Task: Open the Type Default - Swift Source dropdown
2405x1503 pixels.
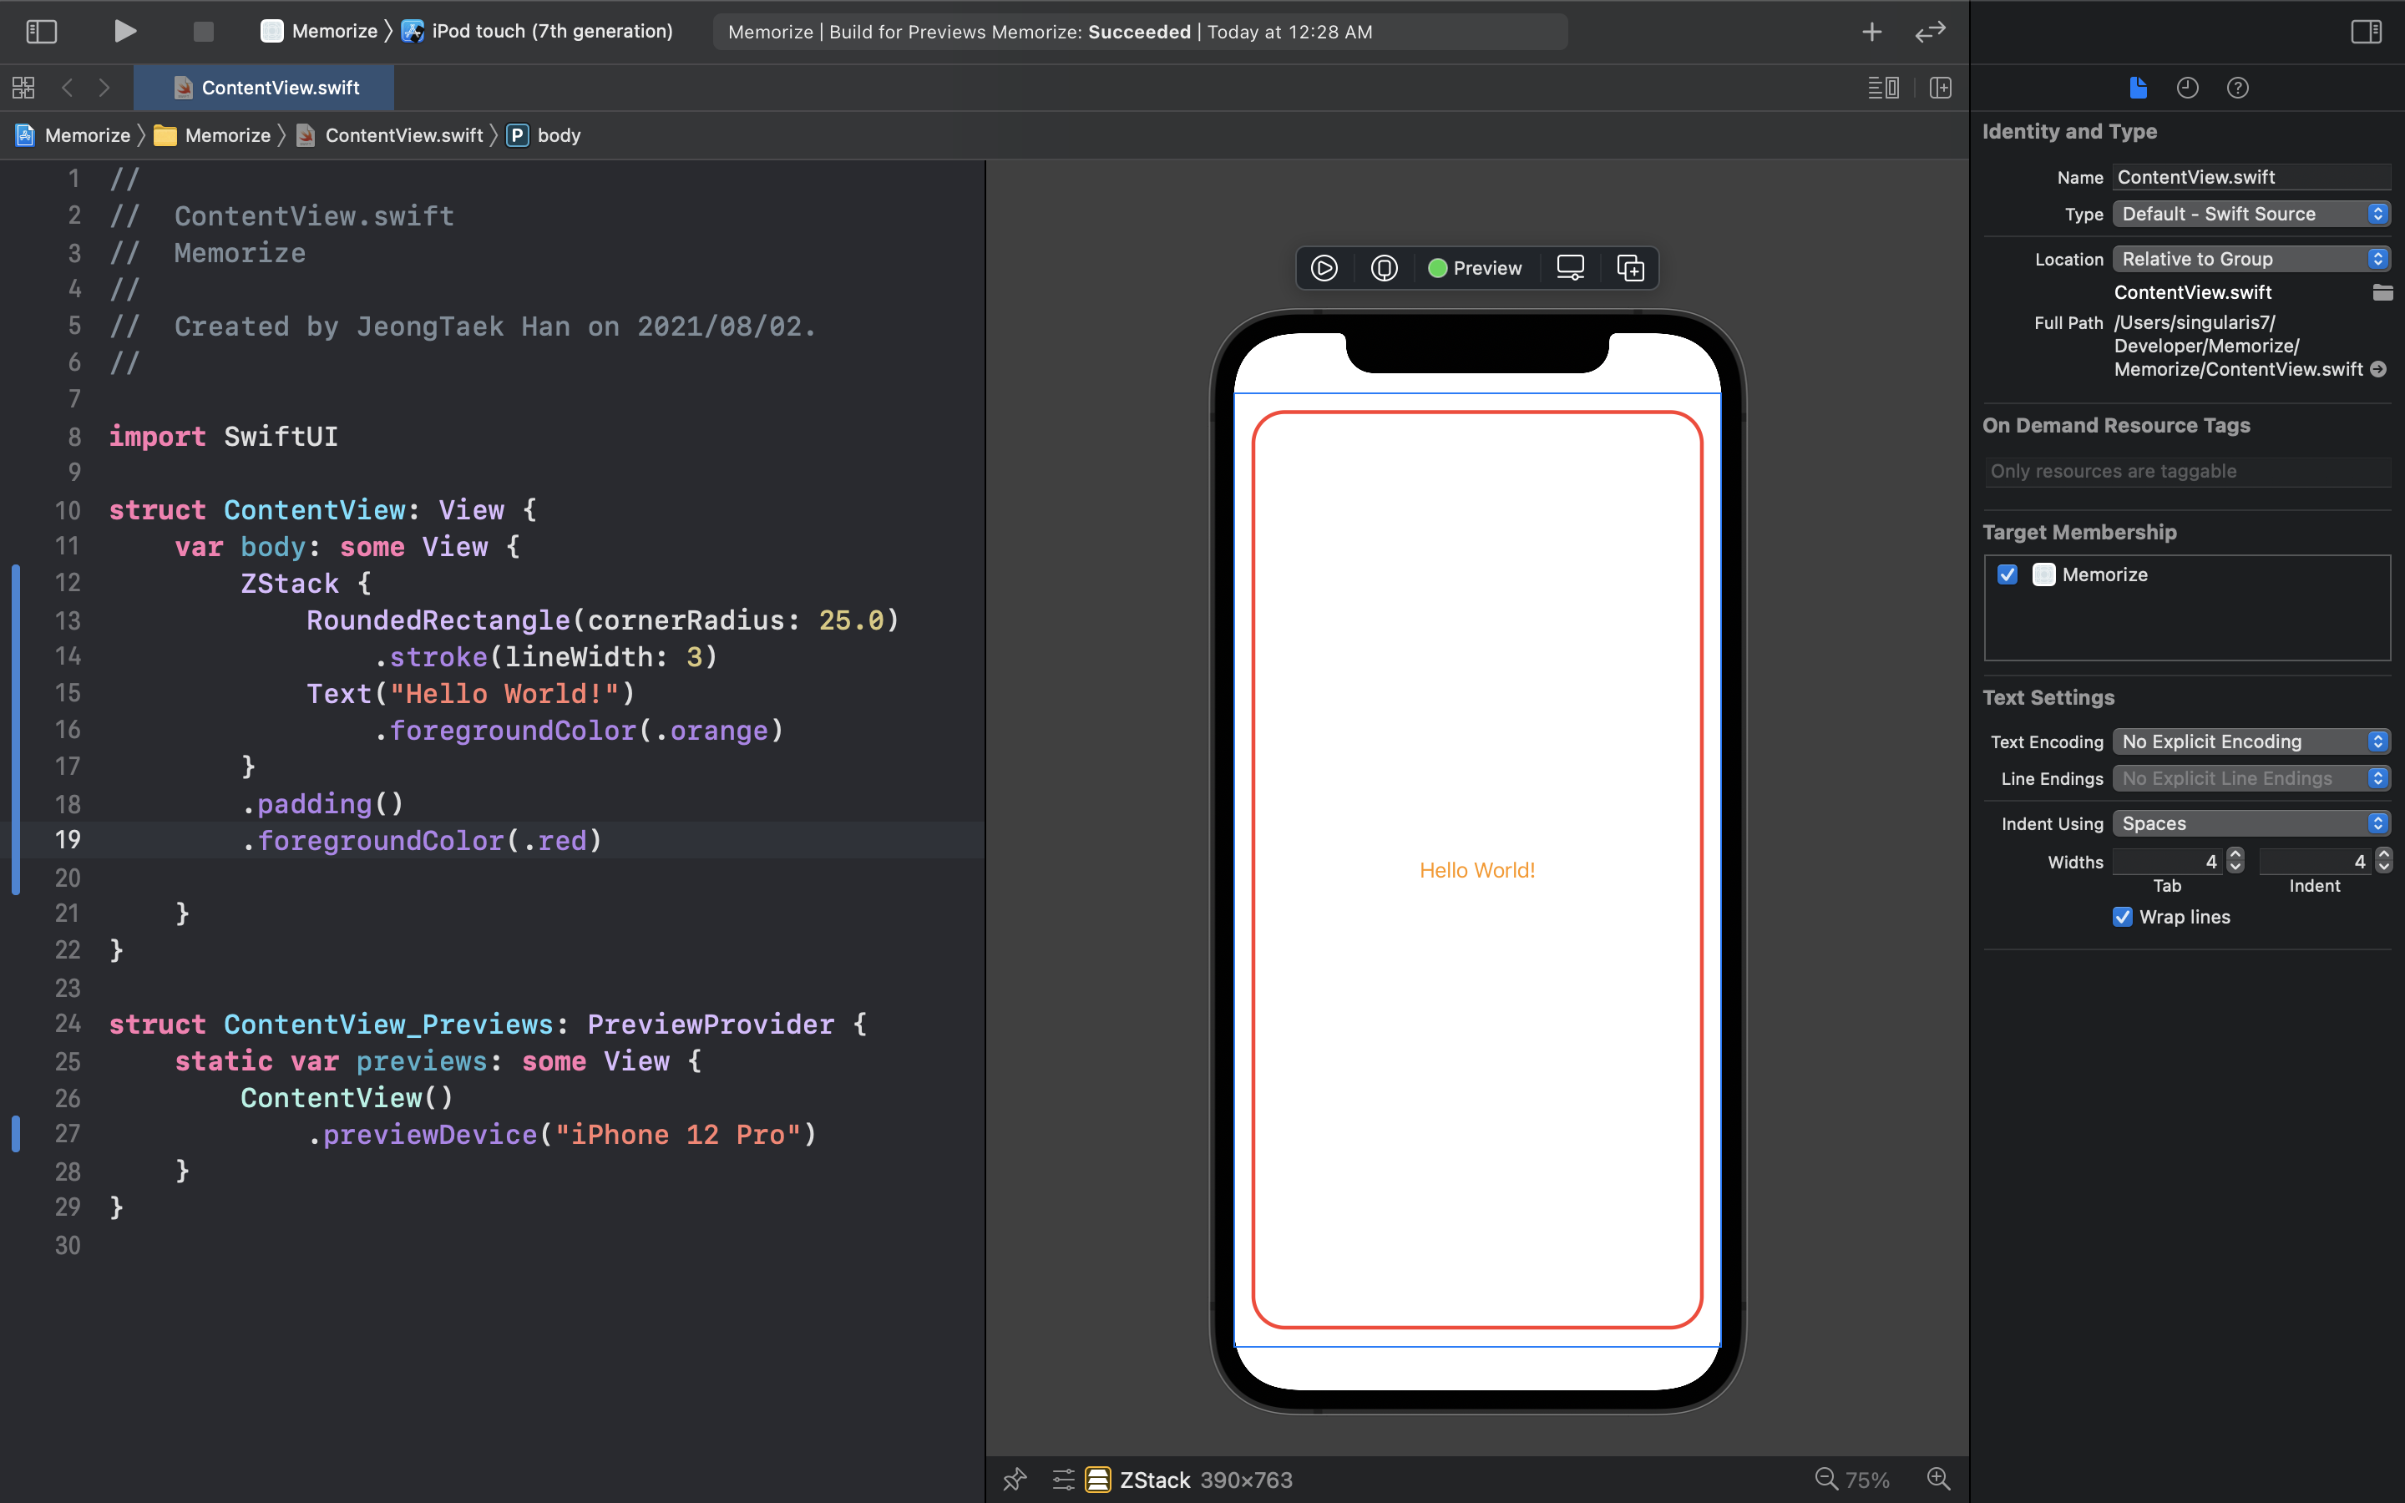Action: tap(2250, 214)
